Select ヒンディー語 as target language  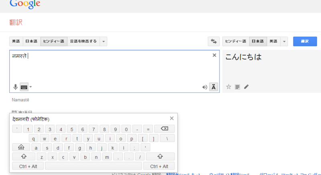coord(236,41)
